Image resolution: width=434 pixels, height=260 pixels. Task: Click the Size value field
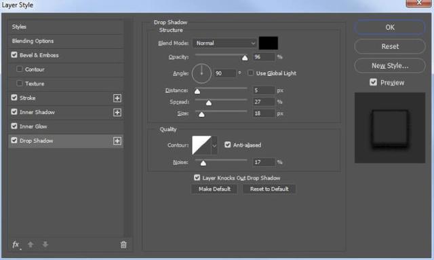click(x=264, y=113)
